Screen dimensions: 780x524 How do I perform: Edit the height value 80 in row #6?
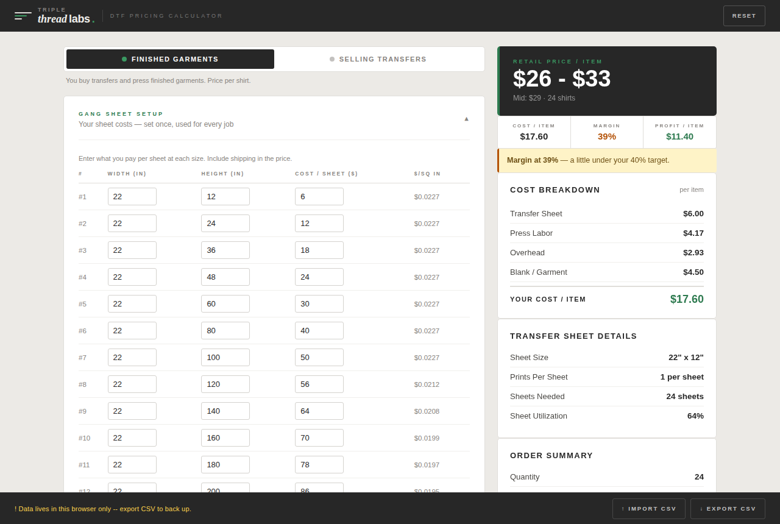(225, 331)
